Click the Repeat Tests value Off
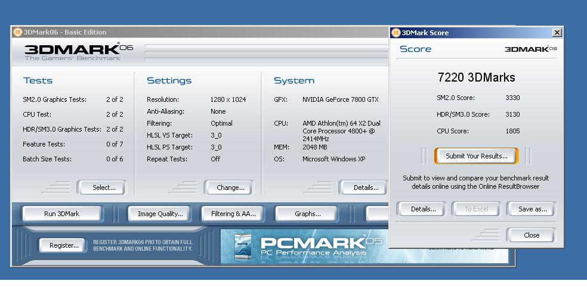 pyautogui.click(x=215, y=159)
